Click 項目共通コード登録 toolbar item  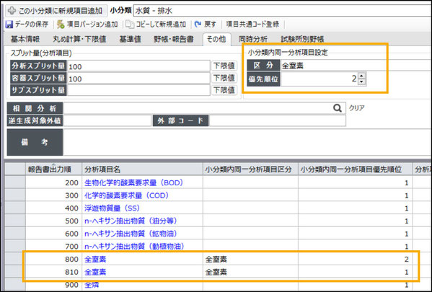(x=252, y=25)
